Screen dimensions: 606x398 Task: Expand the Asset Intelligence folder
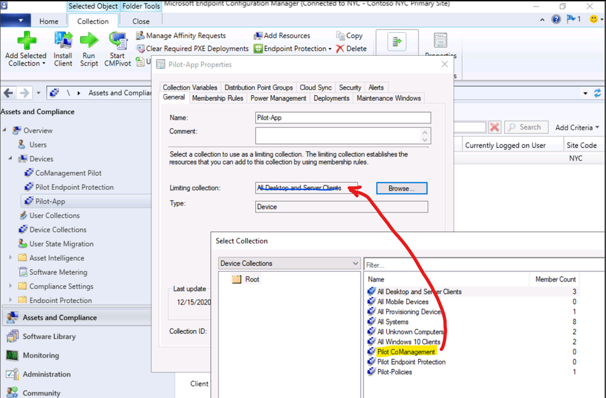pos(11,257)
